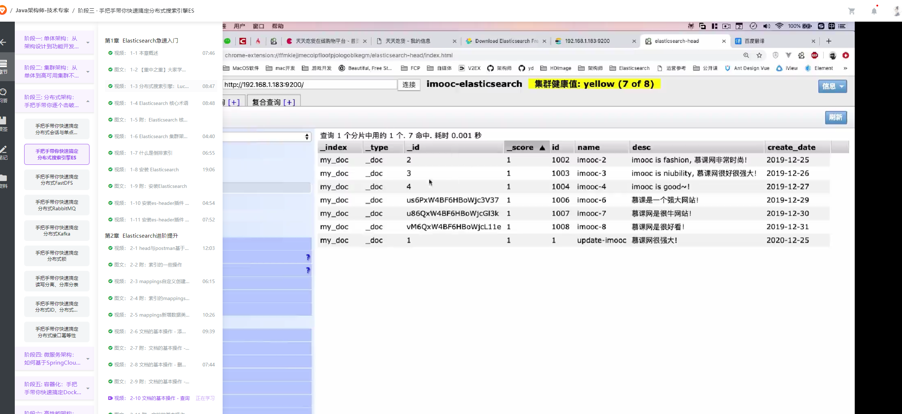Open lesson 2-10 文档的基本操作 - 查询
Image resolution: width=902 pixels, height=414 pixels.
coord(161,398)
